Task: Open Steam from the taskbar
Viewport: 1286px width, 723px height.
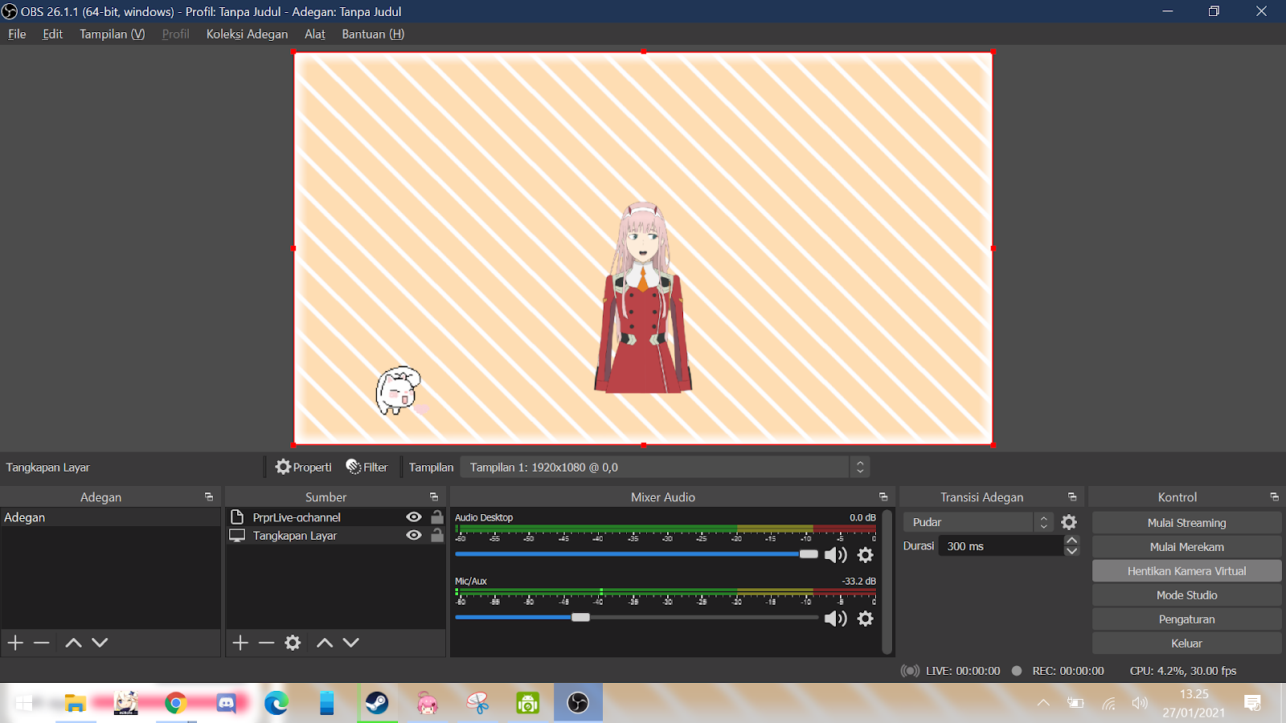Action: click(x=377, y=703)
